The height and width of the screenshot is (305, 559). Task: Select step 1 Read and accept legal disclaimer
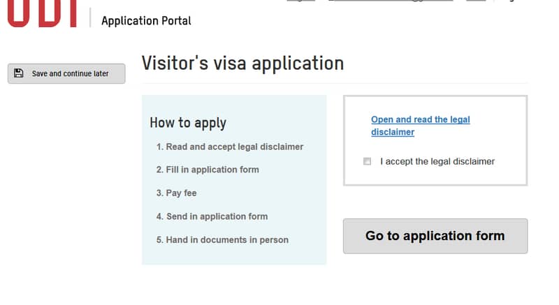click(x=230, y=147)
